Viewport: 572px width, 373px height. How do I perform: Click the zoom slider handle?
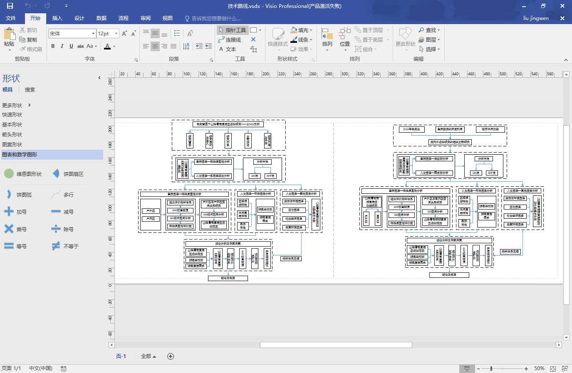491,369
